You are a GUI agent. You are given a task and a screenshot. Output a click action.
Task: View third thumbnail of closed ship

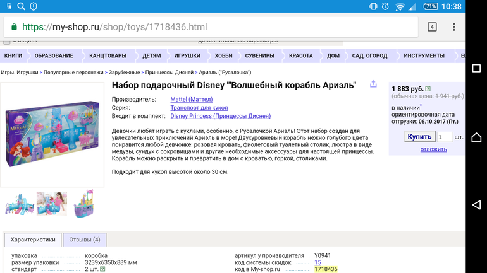[x=83, y=204]
